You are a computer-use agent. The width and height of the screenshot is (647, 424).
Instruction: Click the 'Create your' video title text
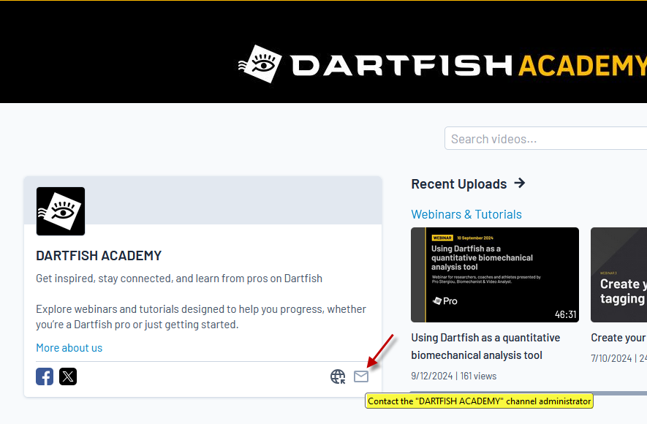(618, 338)
